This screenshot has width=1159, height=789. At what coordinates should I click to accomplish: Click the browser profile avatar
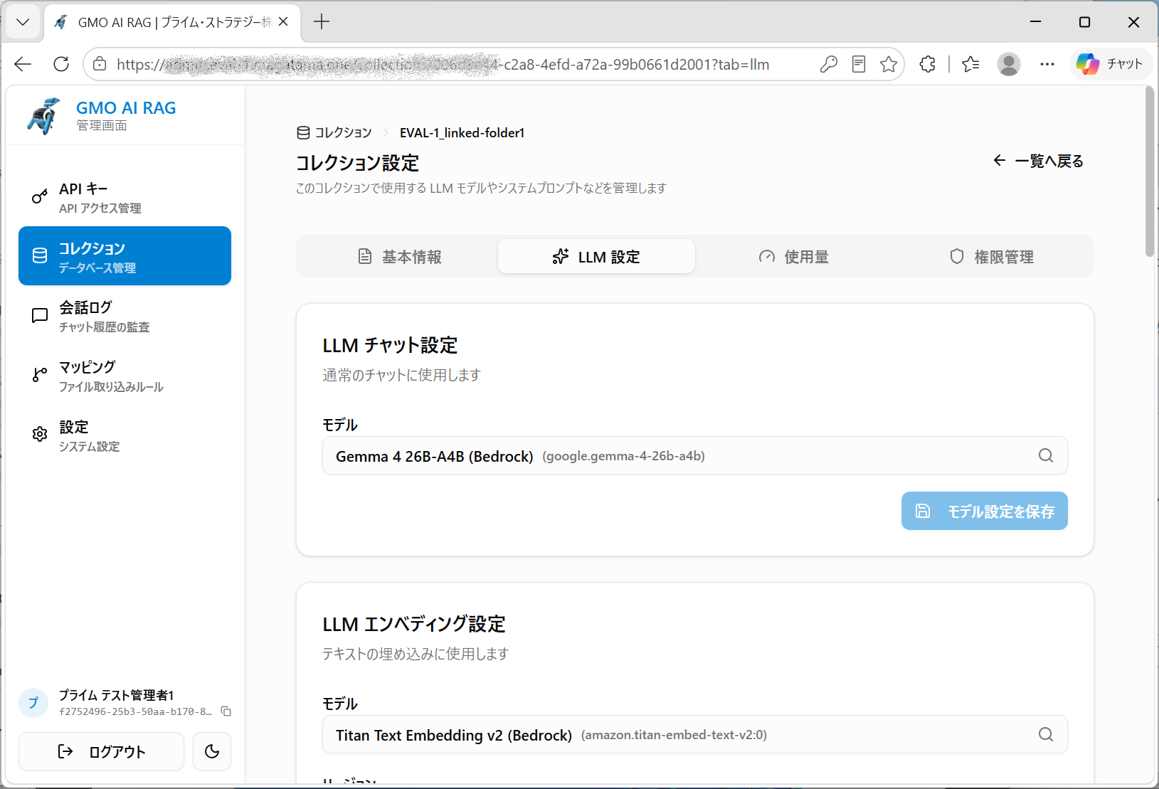tap(1008, 64)
